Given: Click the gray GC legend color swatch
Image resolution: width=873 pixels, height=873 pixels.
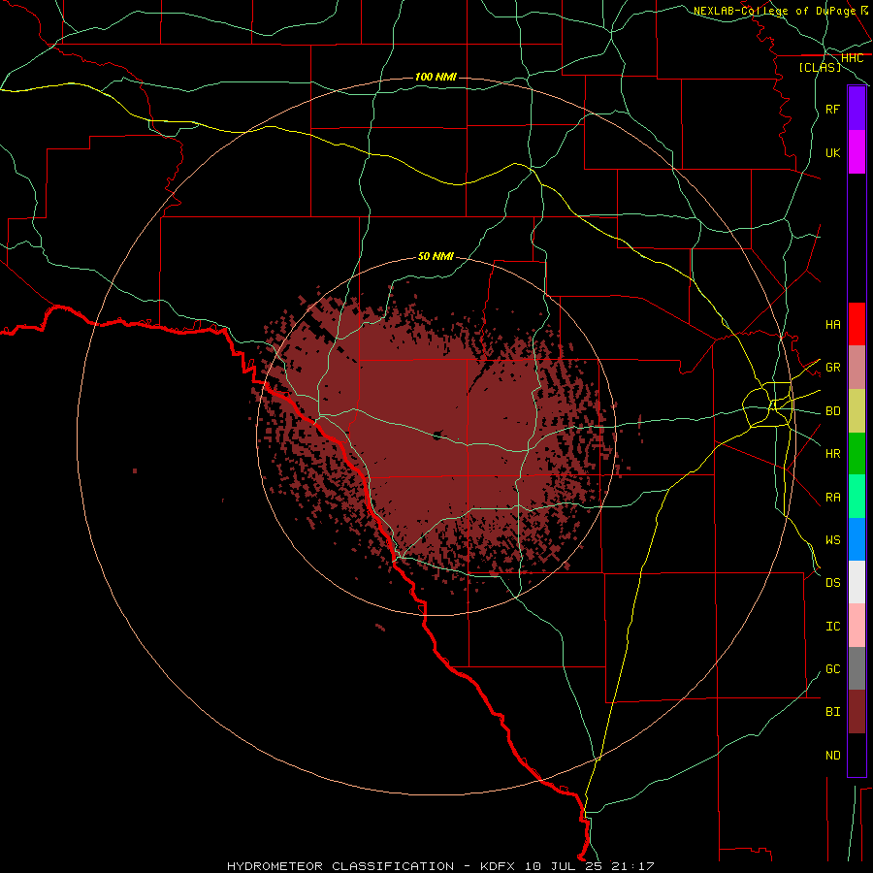Looking at the screenshot, I should click(857, 668).
